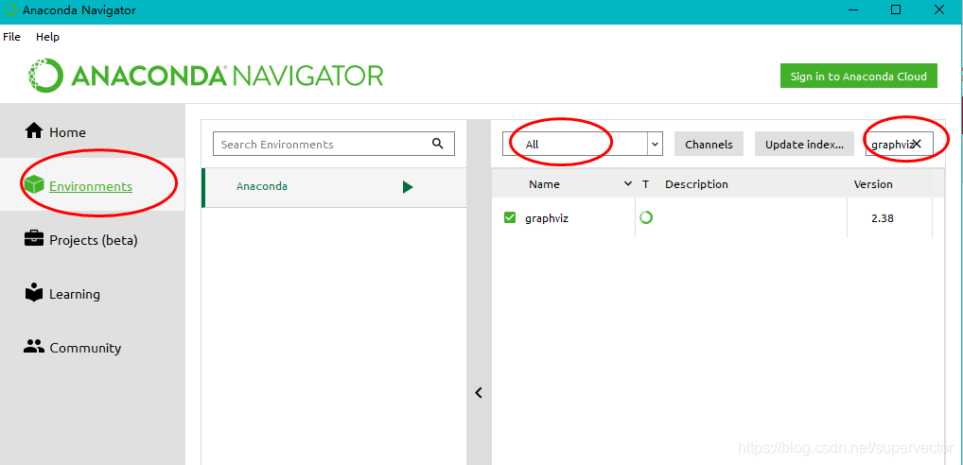Go to the Learning section
Screen dimensions: 963x465
tap(92, 294)
